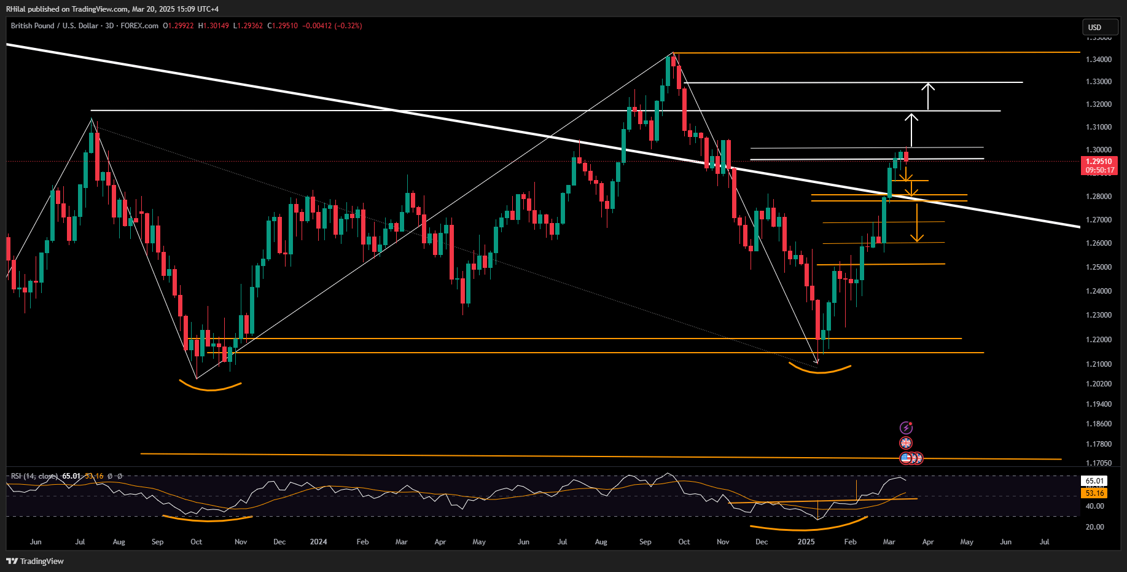Click the RSI (14, close) indicator legend
The image size is (1127, 572).
(x=34, y=476)
